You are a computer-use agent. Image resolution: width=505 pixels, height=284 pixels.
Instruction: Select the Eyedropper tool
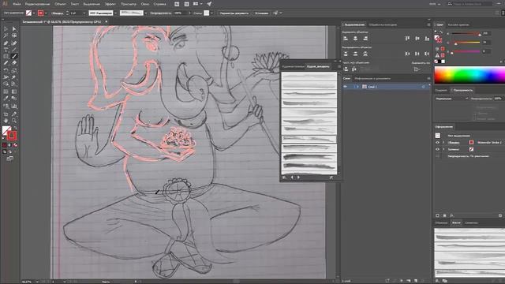6,99
